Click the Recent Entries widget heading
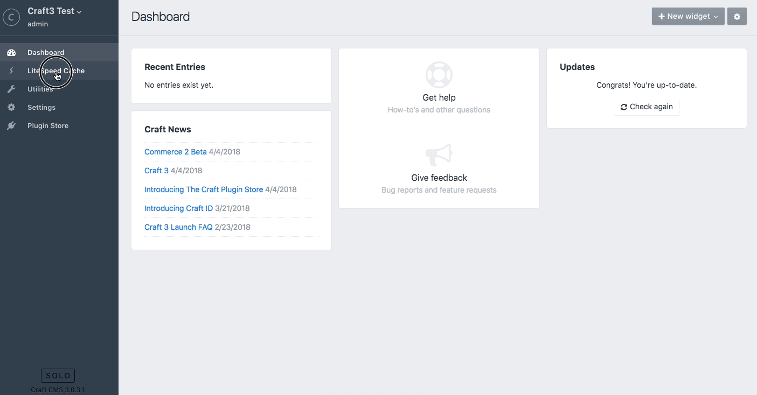The width and height of the screenshot is (757, 395). [x=175, y=67]
